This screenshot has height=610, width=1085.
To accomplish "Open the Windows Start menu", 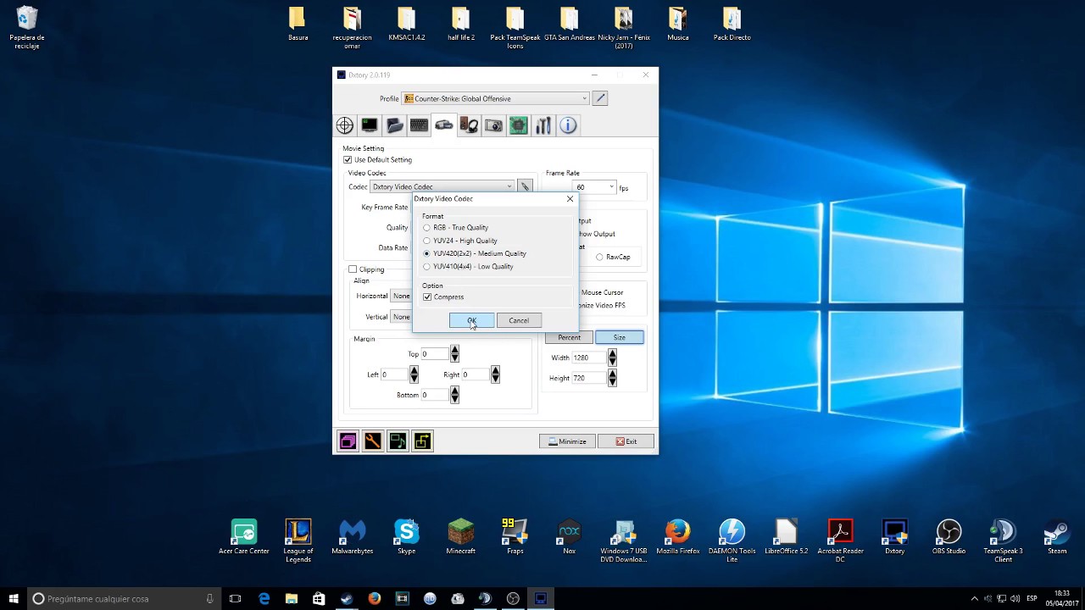I will pyautogui.click(x=12, y=598).
